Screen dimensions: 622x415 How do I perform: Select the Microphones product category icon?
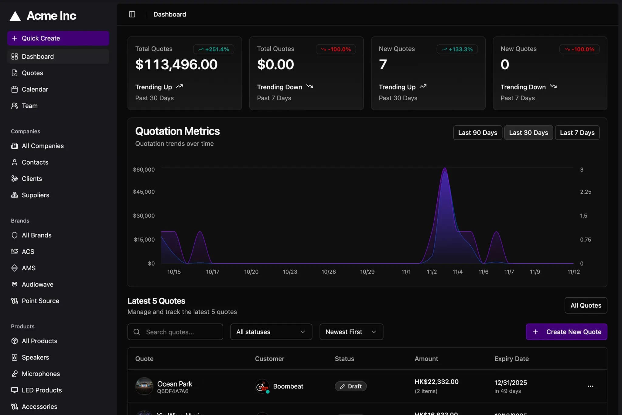pyautogui.click(x=15, y=374)
